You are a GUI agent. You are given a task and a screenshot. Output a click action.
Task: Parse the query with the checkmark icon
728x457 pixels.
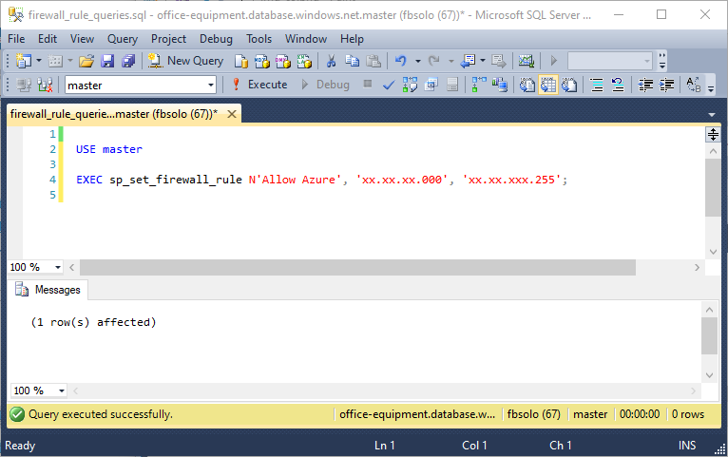[x=389, y=85]
